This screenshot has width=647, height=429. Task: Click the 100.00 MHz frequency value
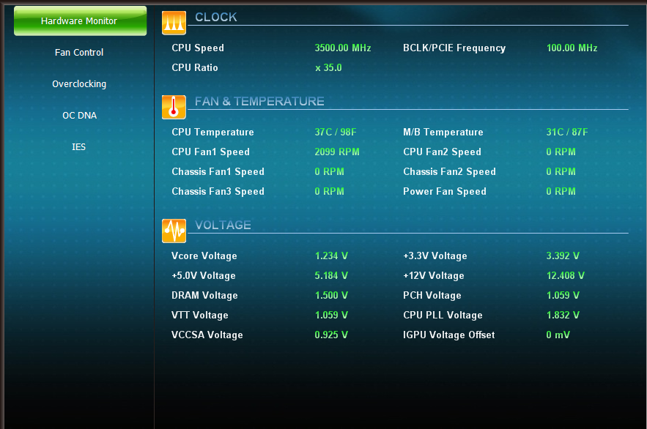click(x=572, y=48)
